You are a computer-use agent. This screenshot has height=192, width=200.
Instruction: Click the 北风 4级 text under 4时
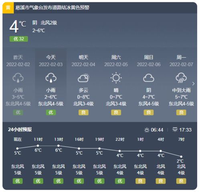pos(161,170)
